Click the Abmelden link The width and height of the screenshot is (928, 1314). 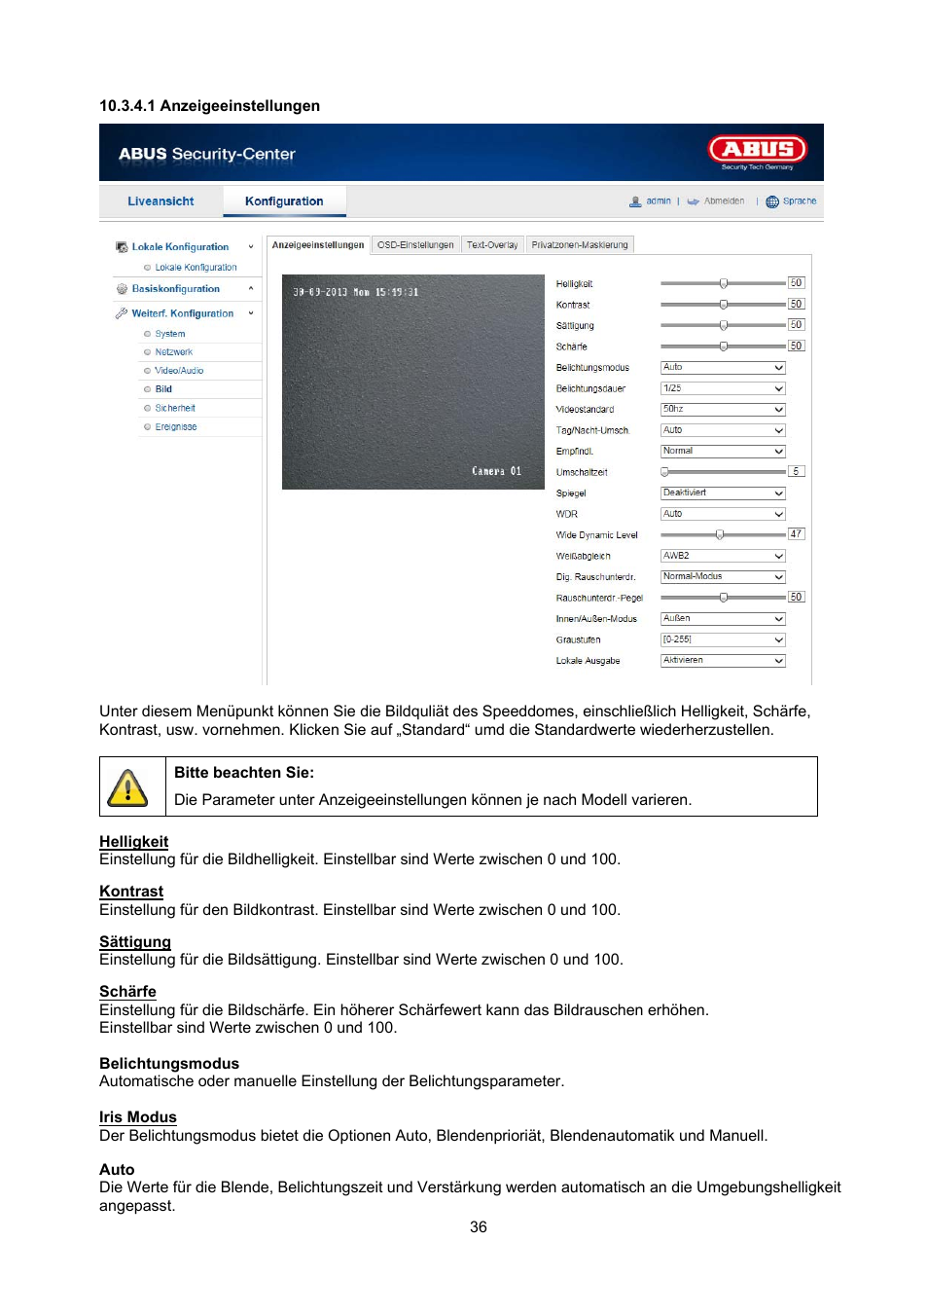(x=724, y=201)
